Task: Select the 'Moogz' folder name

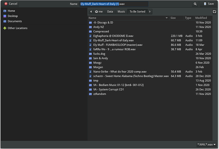Action: click(x=97, y=63)
